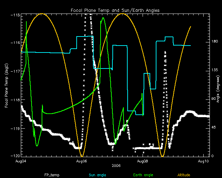This screenshot has height=178, width=222.
Task: Select the FP_temp legend label
Action: [x=51, y=175]
